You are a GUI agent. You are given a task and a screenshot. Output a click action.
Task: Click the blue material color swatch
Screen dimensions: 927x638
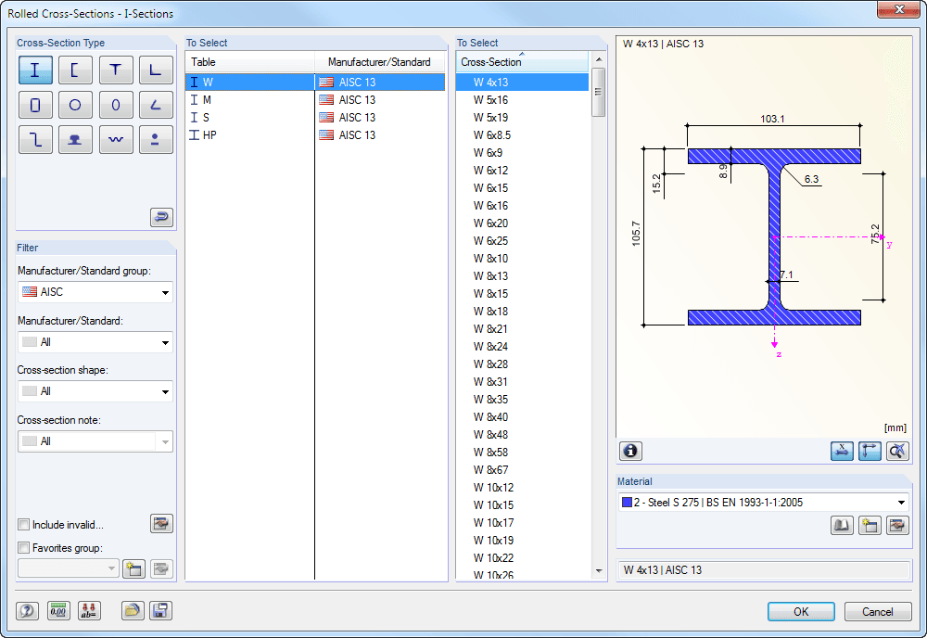pos(627,503)
